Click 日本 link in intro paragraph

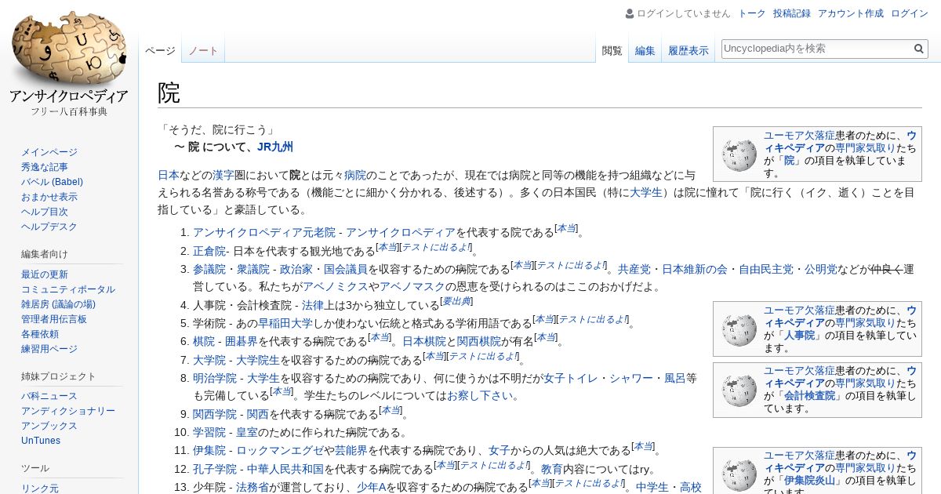(169, 175)
